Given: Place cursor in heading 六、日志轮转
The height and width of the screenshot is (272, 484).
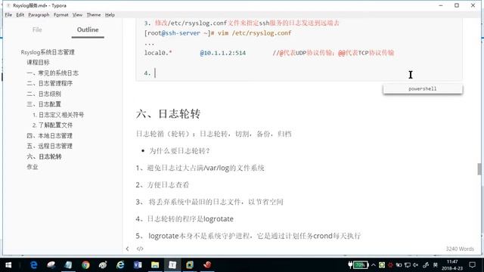Looking at the screenshot, I should [168, 114].
